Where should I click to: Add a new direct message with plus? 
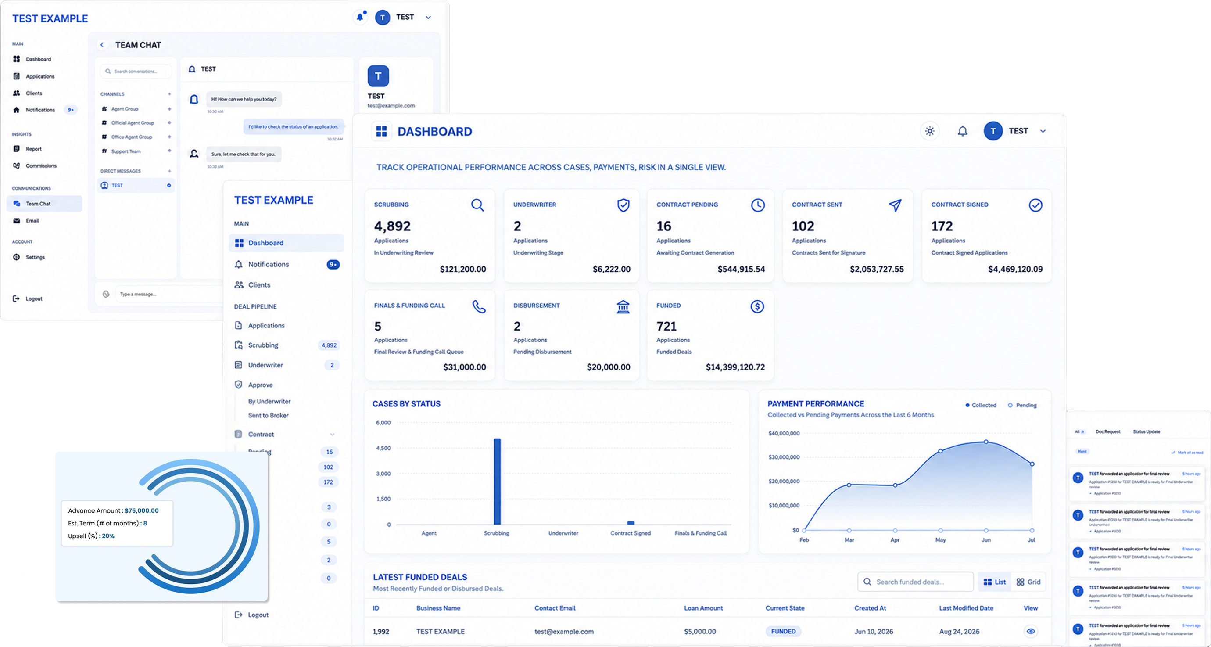pyautogui.click(x=169, y=171)
